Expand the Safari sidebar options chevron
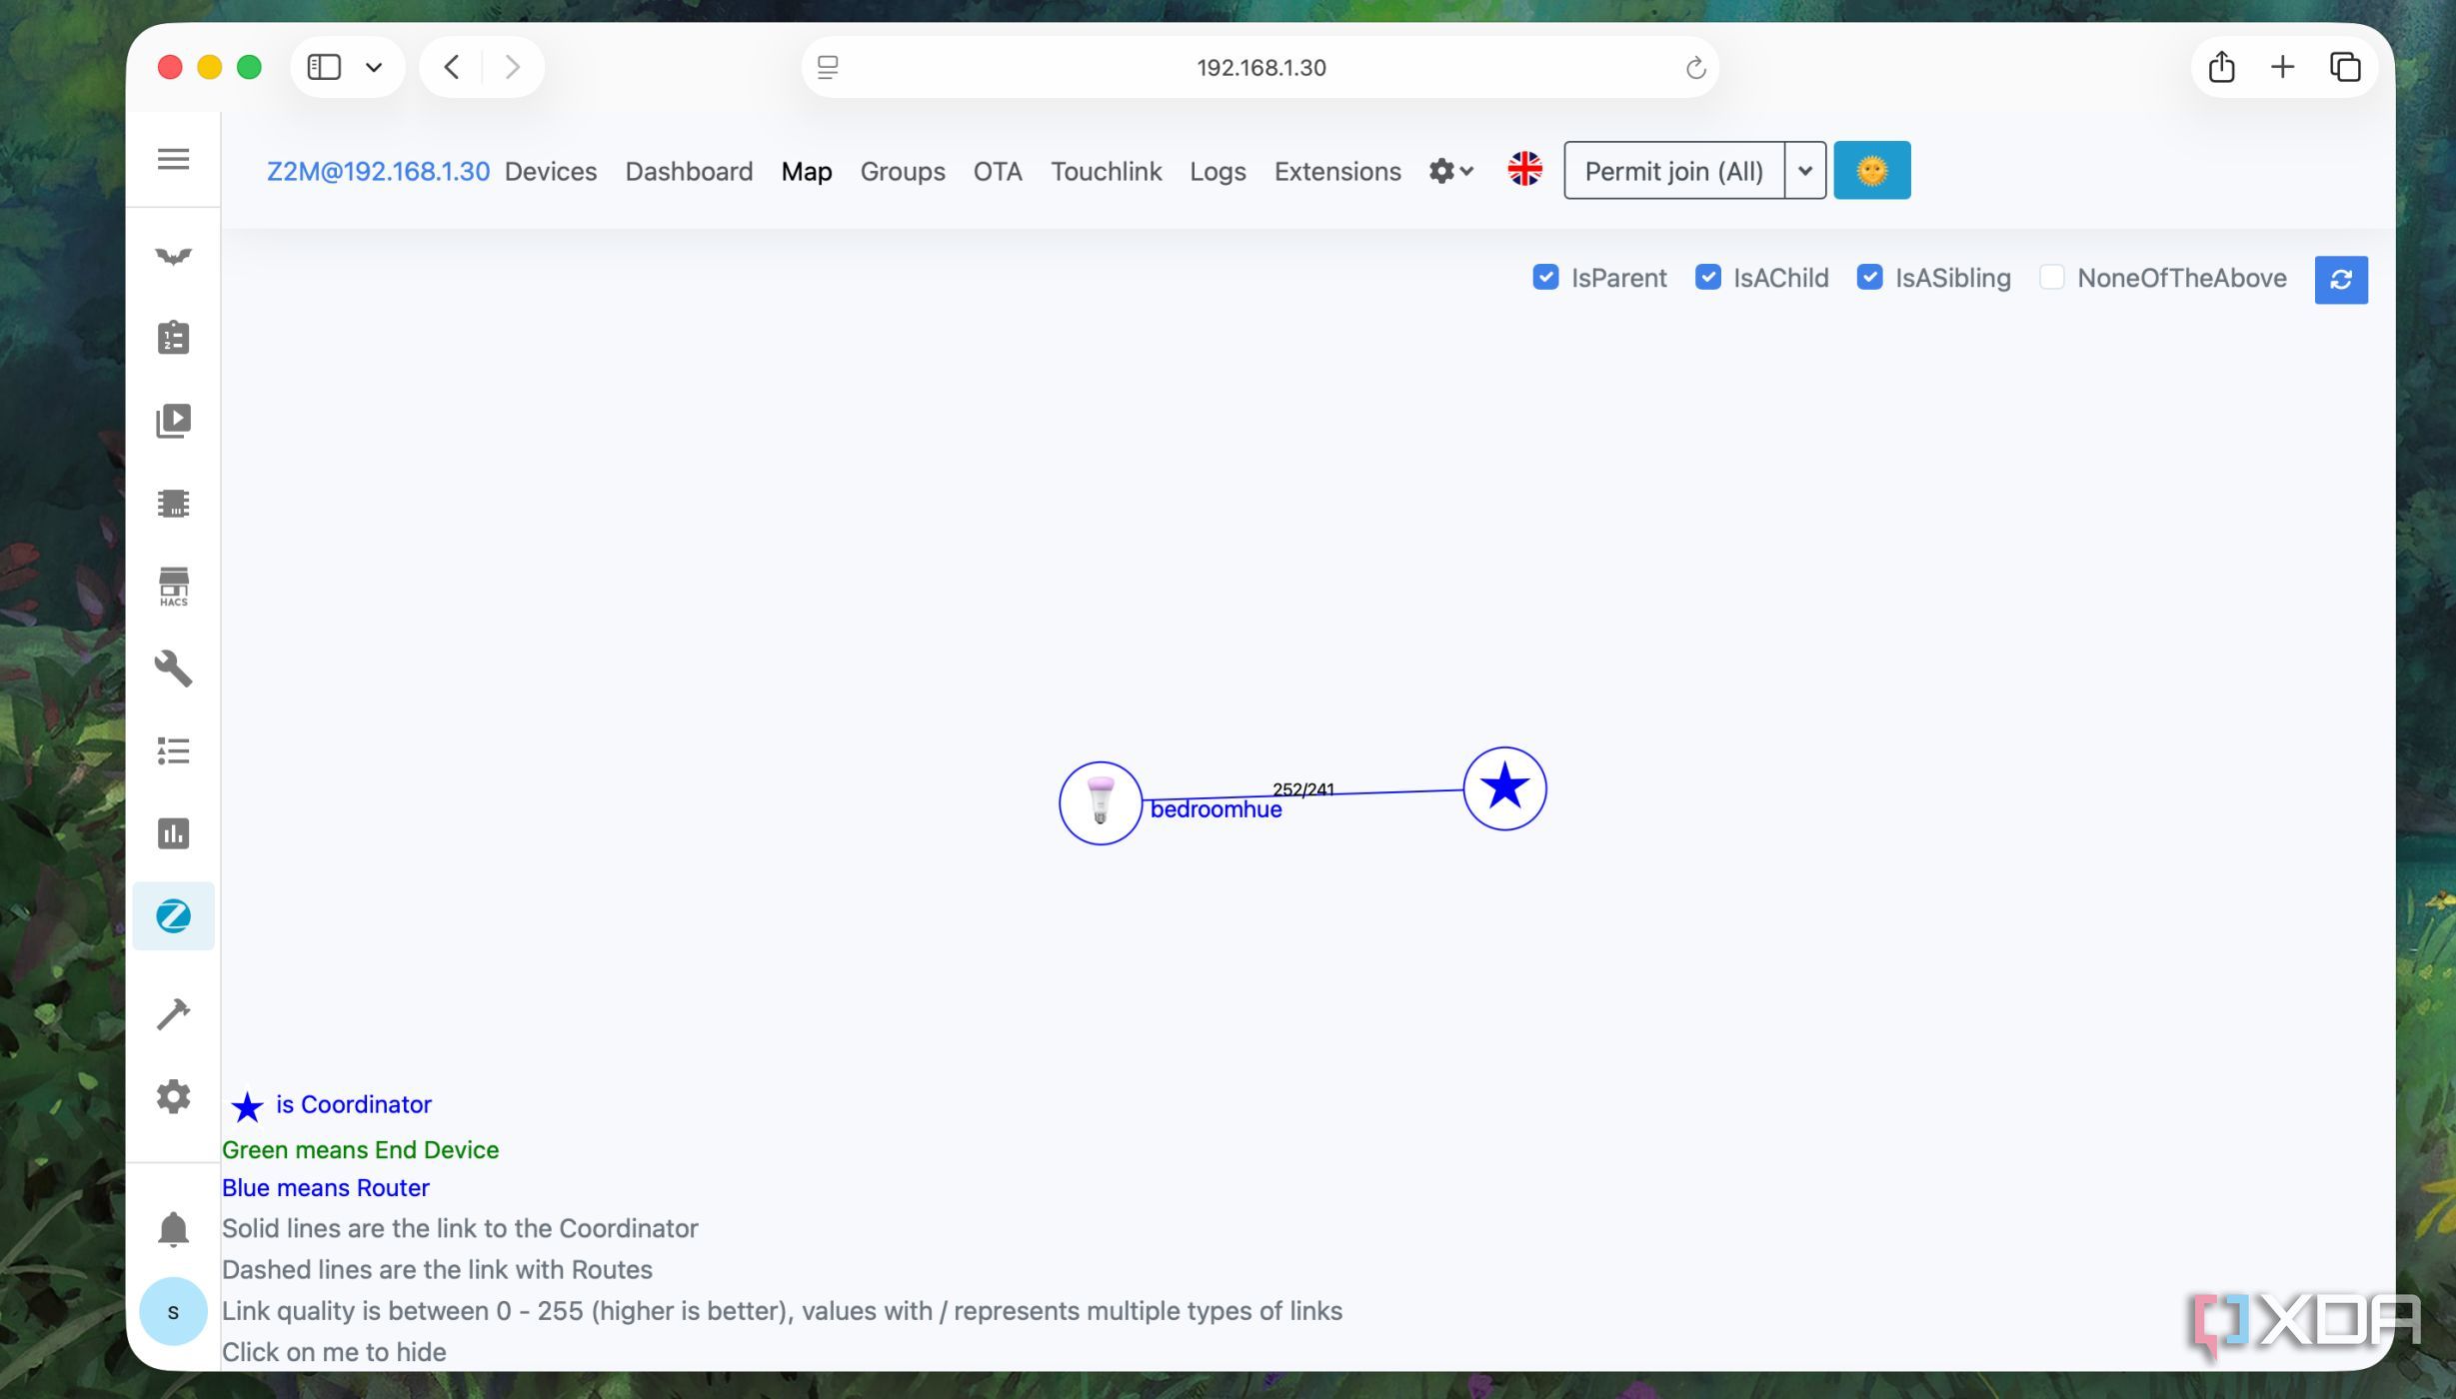 tap(374, 67)
